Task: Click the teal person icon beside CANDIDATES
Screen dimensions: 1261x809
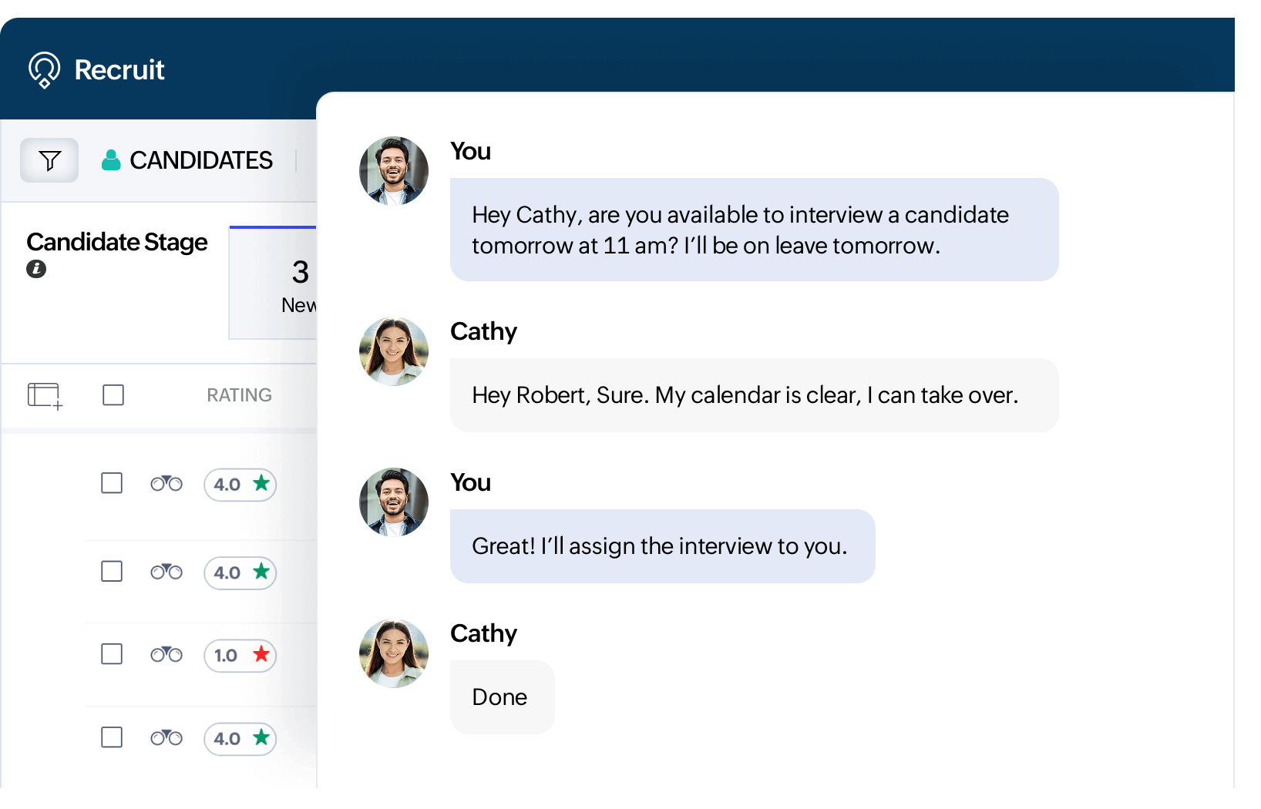Action: [113, 160]
